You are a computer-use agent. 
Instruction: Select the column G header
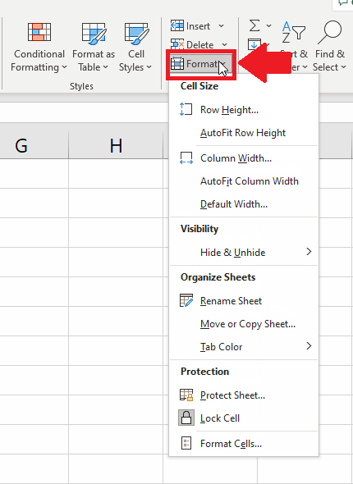tap(21, 146)
